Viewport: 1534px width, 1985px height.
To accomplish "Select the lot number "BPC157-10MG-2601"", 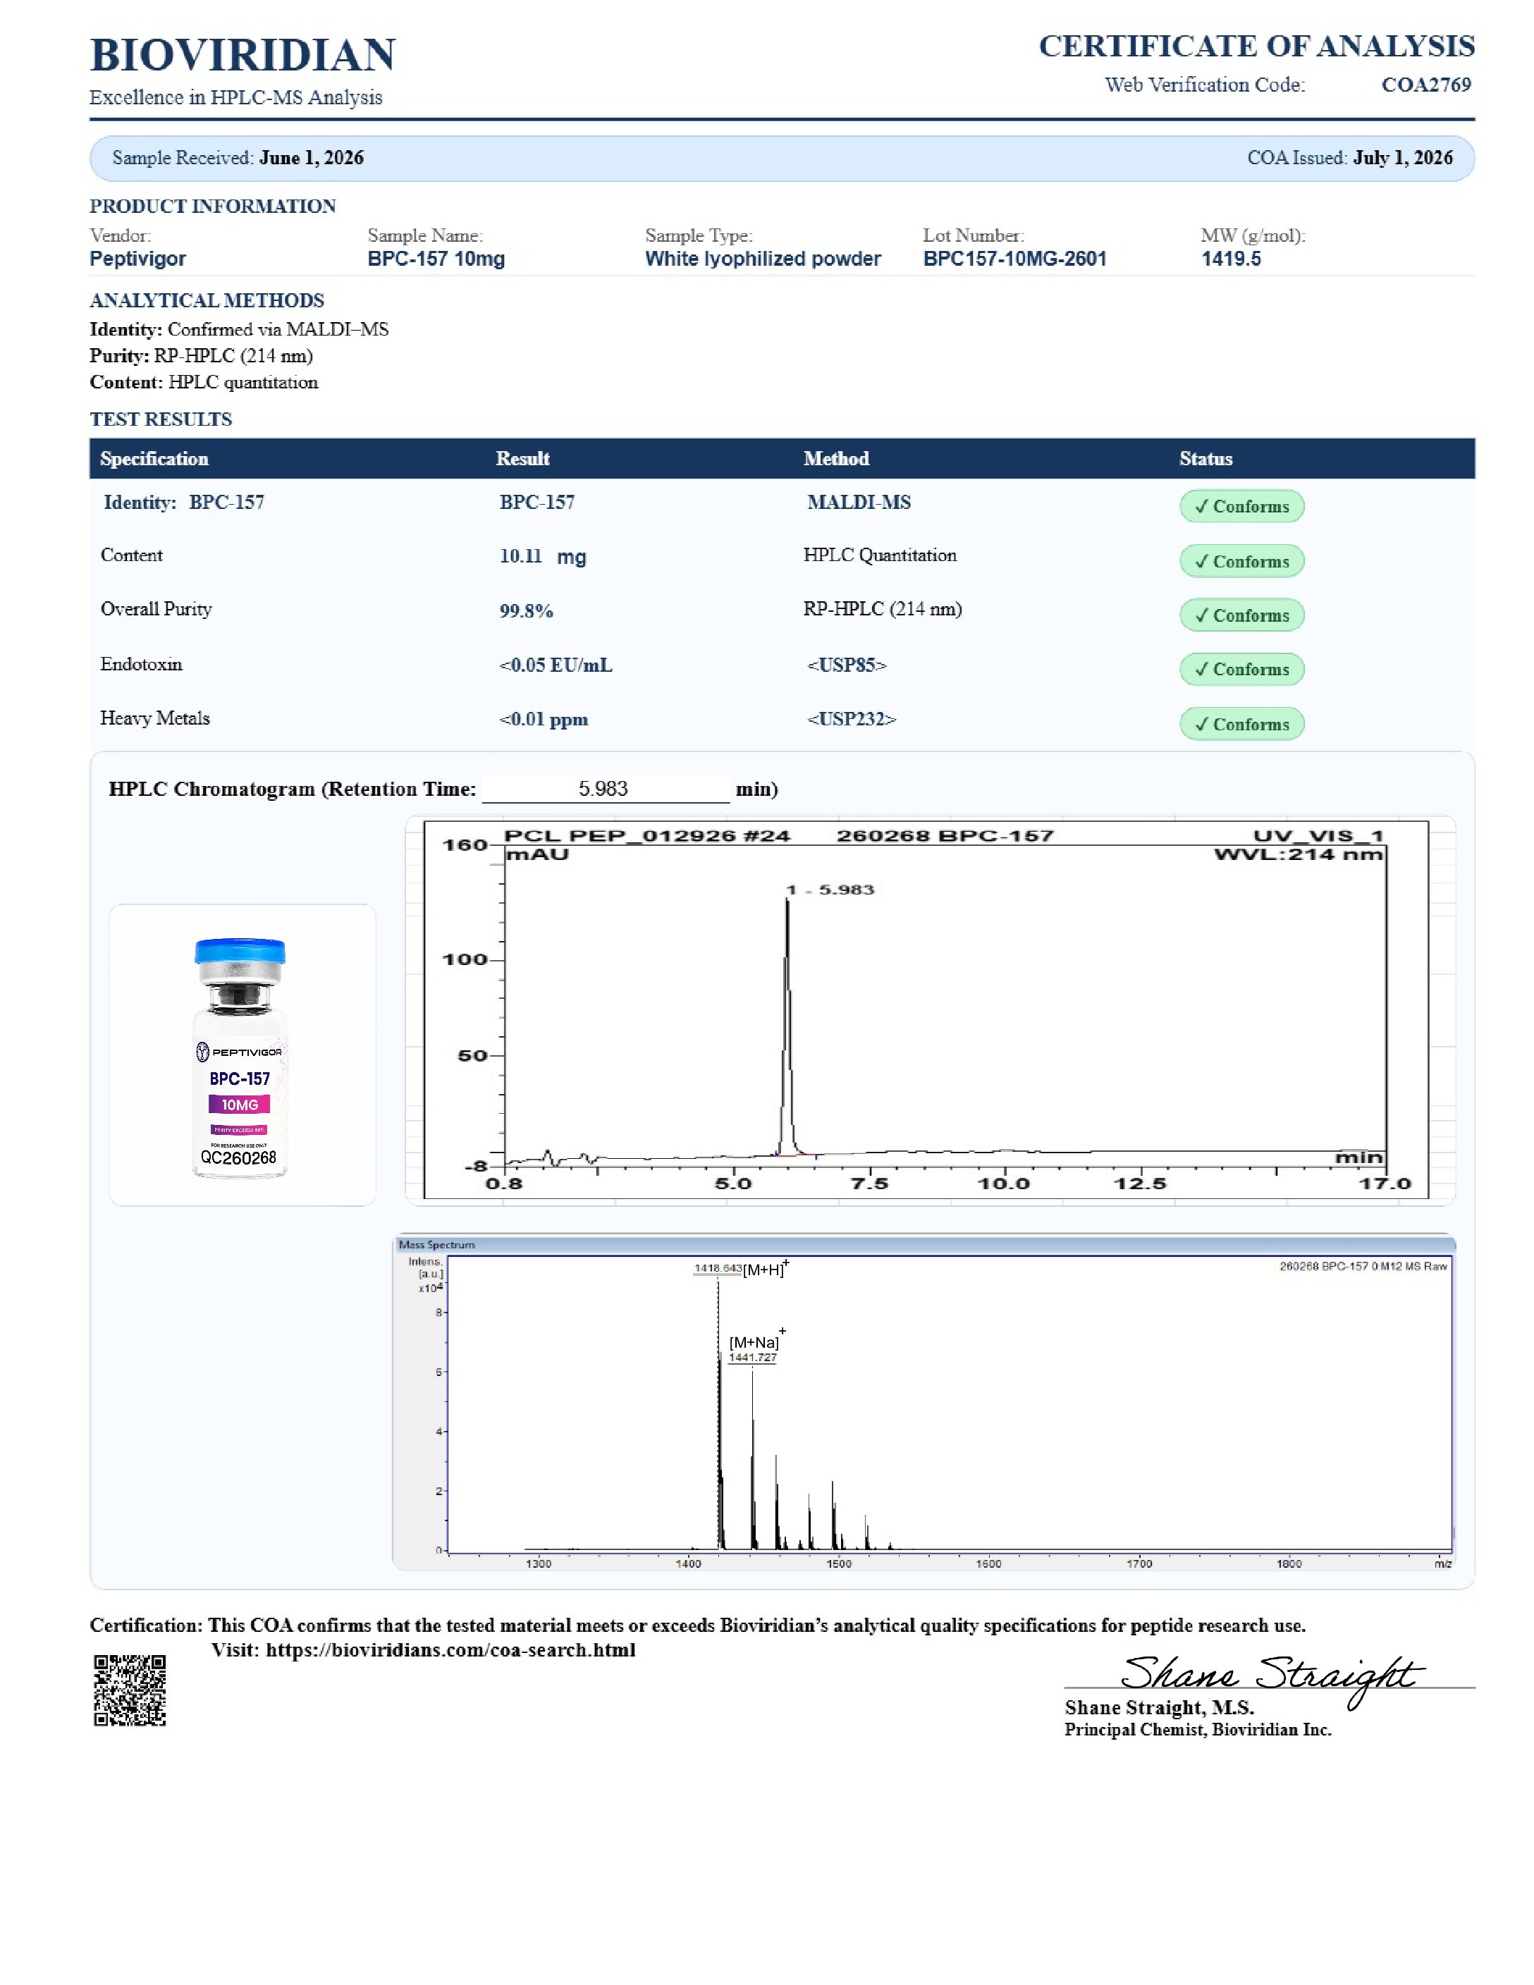I will click(1015, 259).
